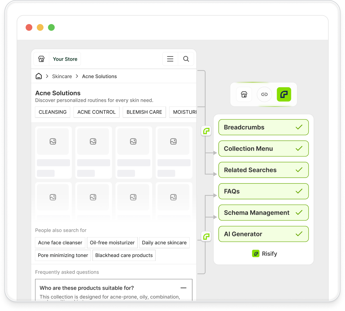Open the Skincare breadcrumb link

[62, 76]
